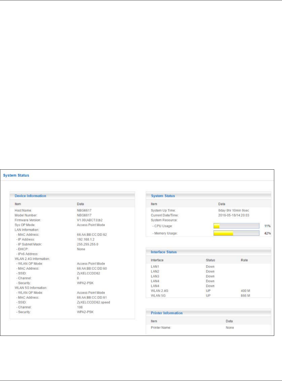The height and width of the screenshot is (381, 282).
Task: Click the WLAN 2.4G Information label
Action: (x=32, y=259)
